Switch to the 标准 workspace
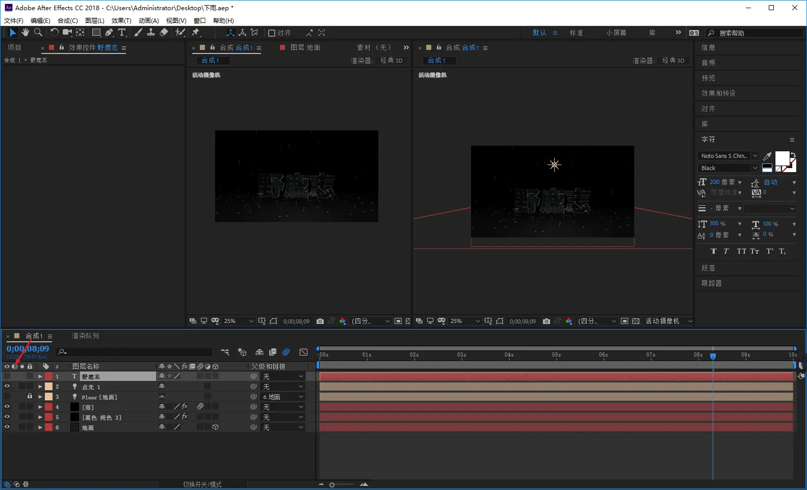 pos(576,33)
